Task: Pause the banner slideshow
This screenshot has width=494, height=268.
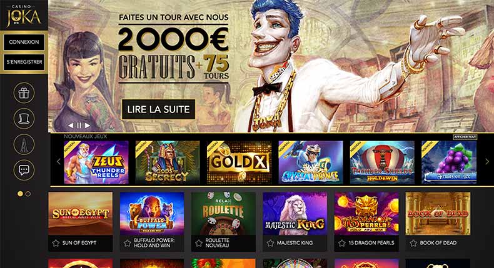Action: click(79, 126)
